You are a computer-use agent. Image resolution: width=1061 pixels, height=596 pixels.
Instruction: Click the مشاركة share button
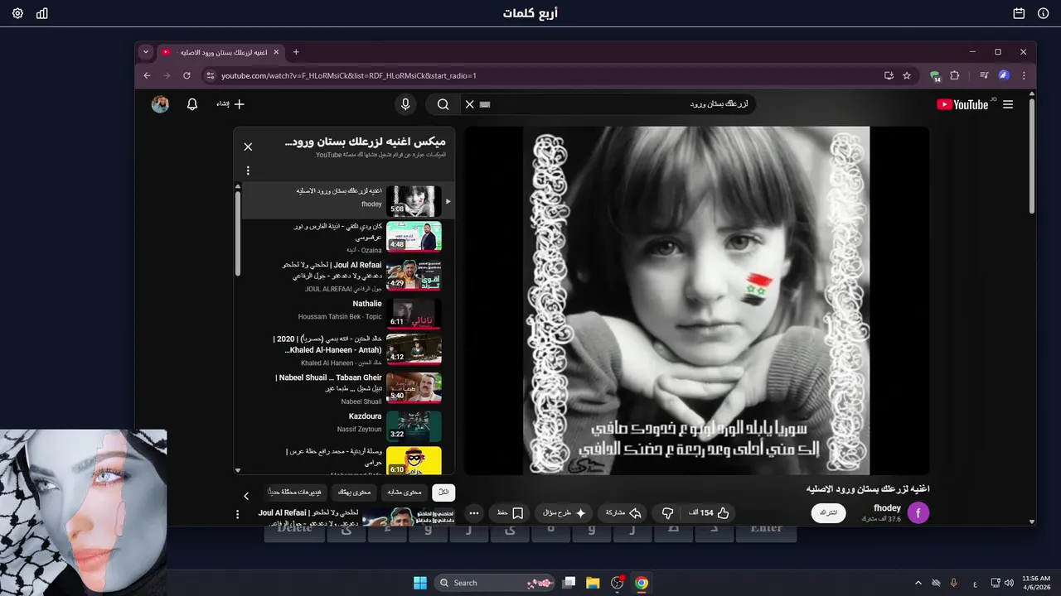pyautogui.click(x=623, y=513)
